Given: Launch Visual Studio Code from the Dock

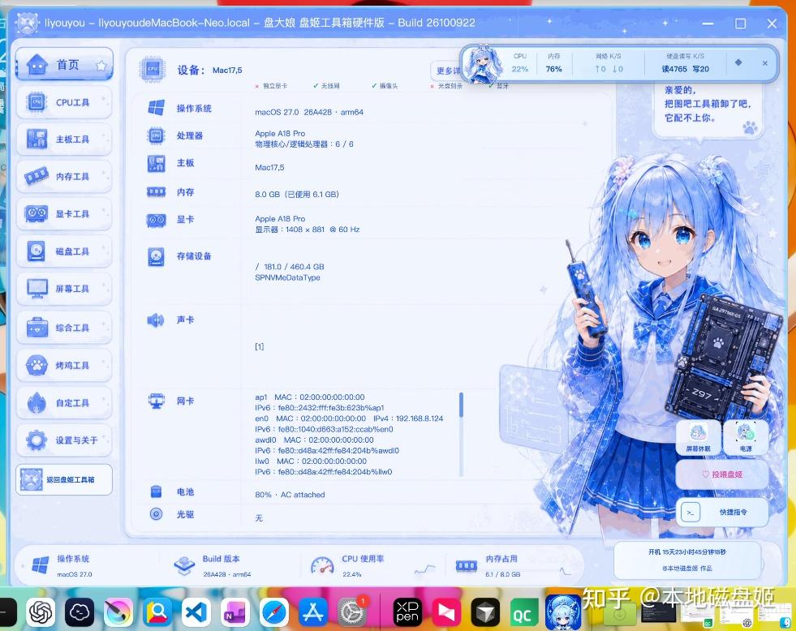Looking at the screenshot, I should [196, 612].
